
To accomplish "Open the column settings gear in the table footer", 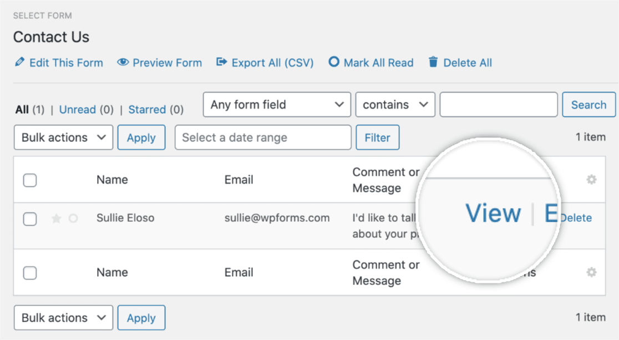I will 591,272.
